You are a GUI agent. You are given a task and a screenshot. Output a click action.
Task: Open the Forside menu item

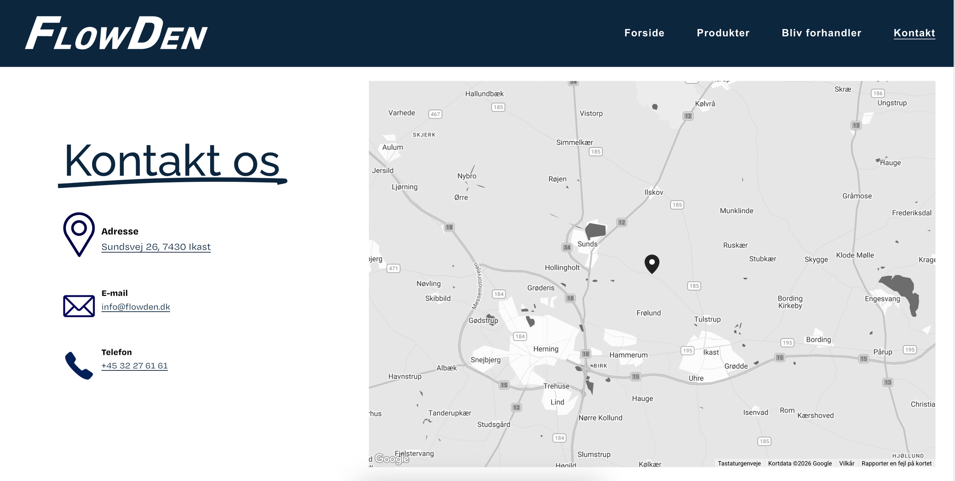coord(644,33)
